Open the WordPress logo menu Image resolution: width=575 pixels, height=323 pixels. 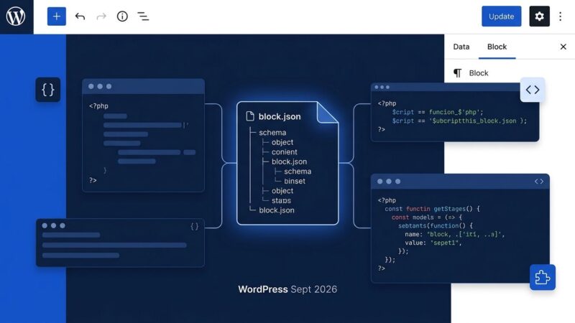point(16,17)
